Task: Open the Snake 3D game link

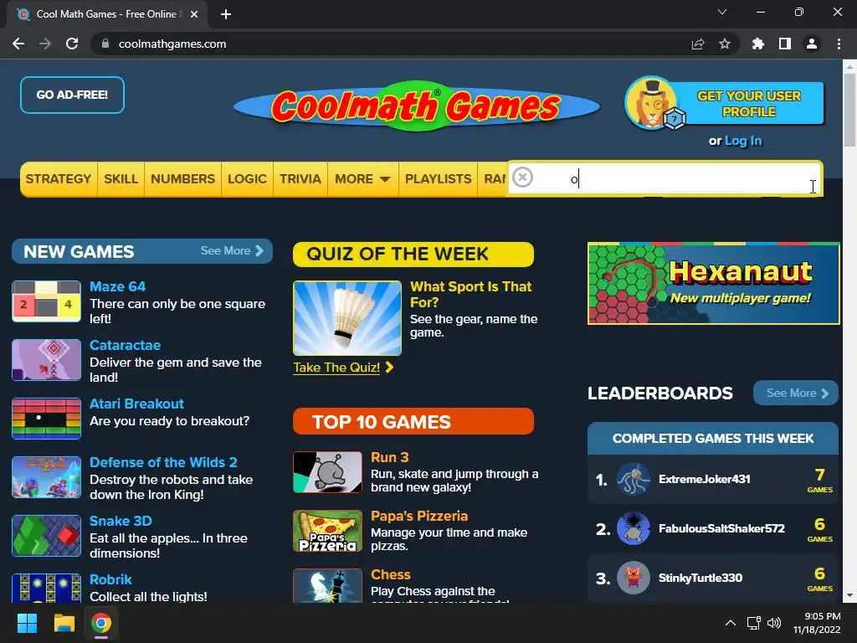Action: click(x=121, y=521)
